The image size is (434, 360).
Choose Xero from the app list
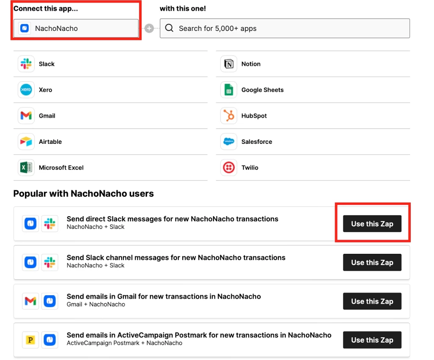tap(111, 90)
